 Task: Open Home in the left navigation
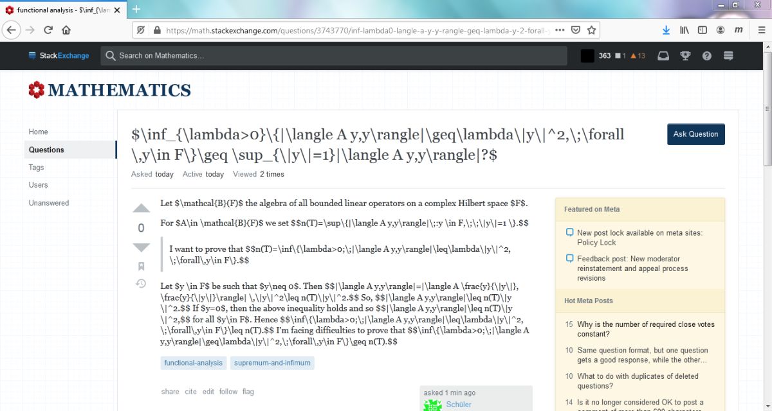[38, 132]
